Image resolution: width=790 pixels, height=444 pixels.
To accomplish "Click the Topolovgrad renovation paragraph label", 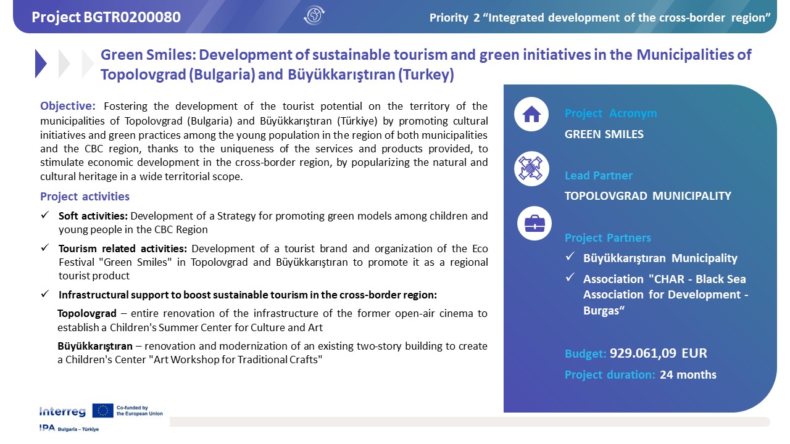I will pos(87,313).
